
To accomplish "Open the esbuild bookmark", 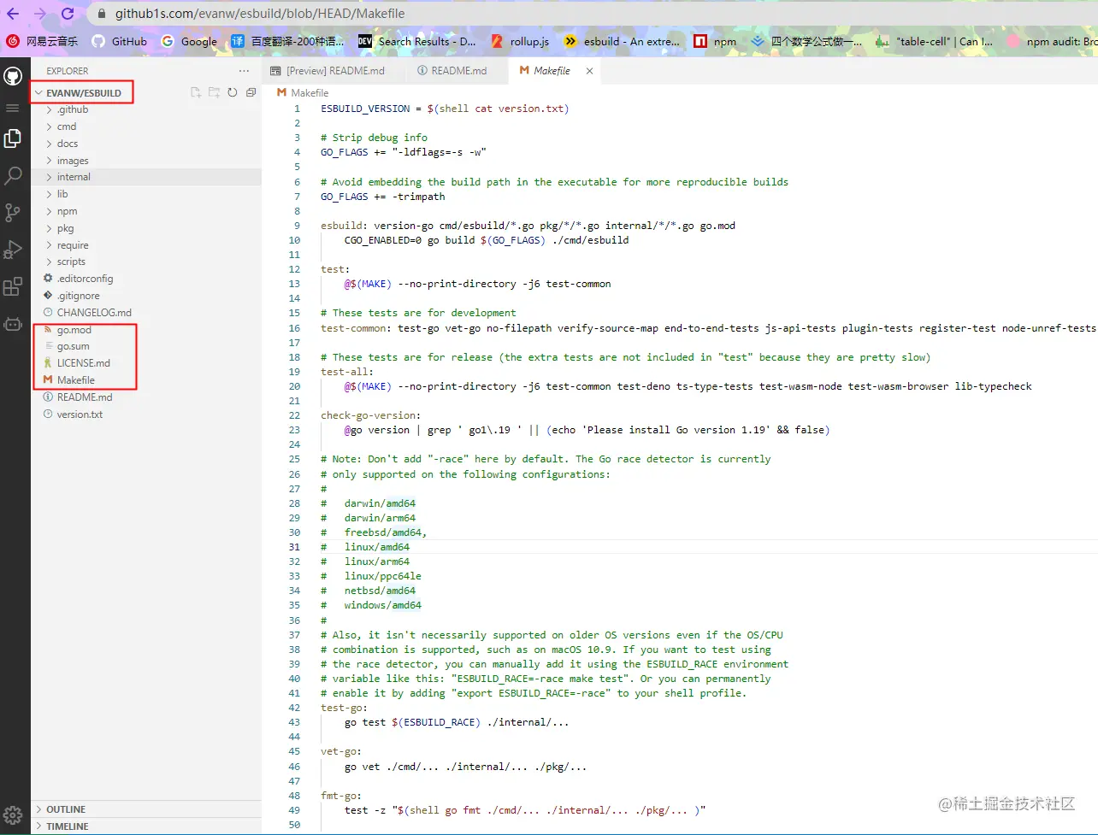I will point(622,41).
